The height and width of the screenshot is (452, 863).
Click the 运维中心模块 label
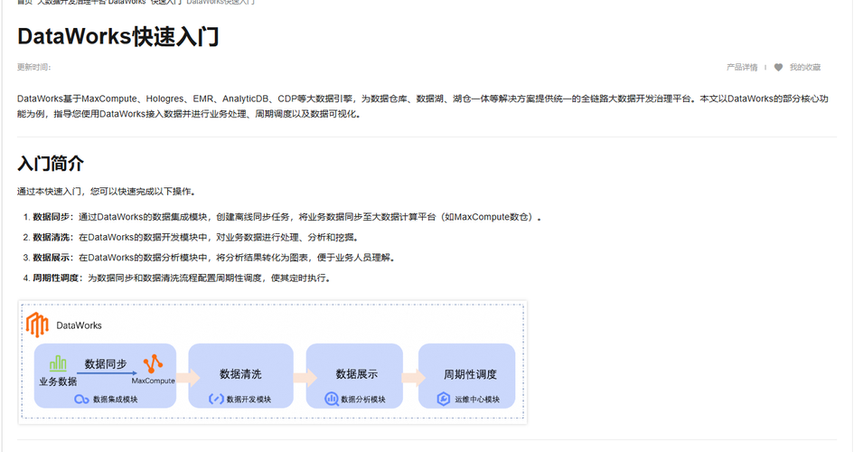(x=477, y=400)
